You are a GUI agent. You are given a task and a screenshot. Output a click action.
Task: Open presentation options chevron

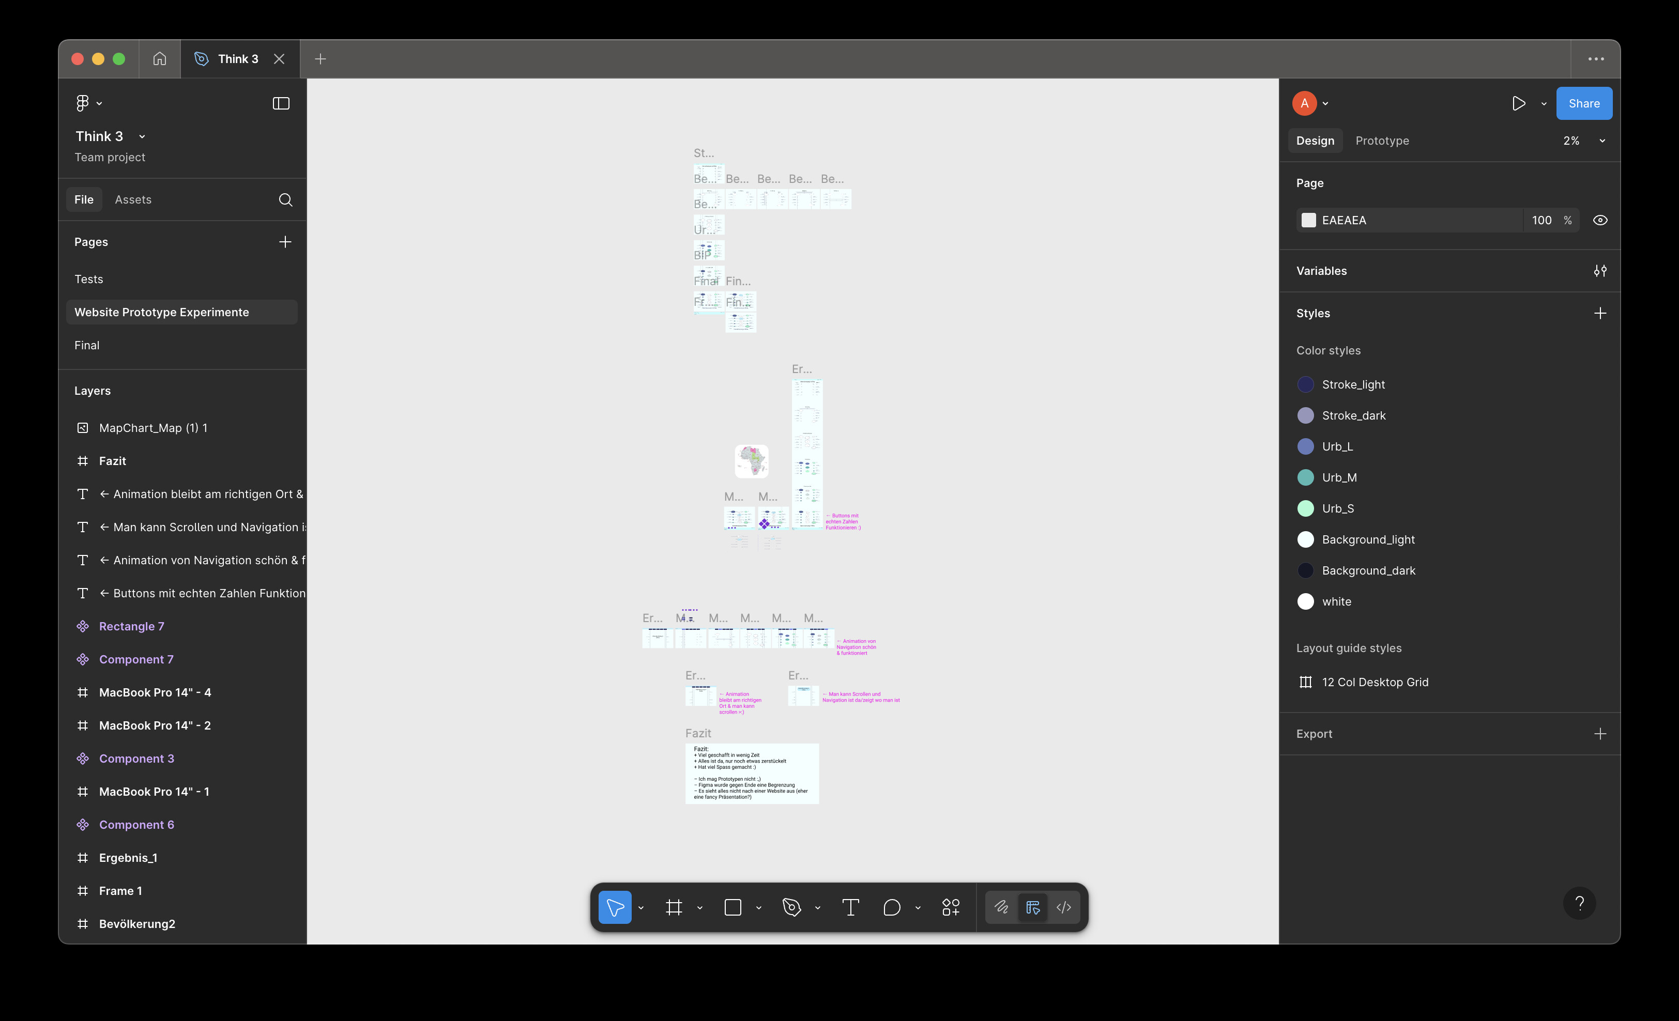(1544, 103)
